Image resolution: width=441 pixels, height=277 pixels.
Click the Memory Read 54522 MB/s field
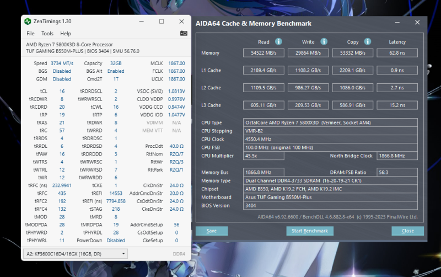[263, 53]
